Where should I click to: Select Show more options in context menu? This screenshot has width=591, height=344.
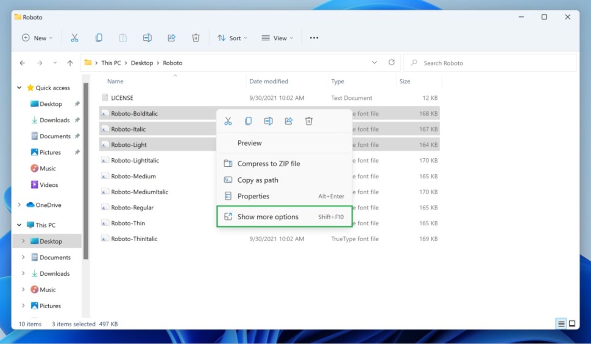click(x=267, y=217)
